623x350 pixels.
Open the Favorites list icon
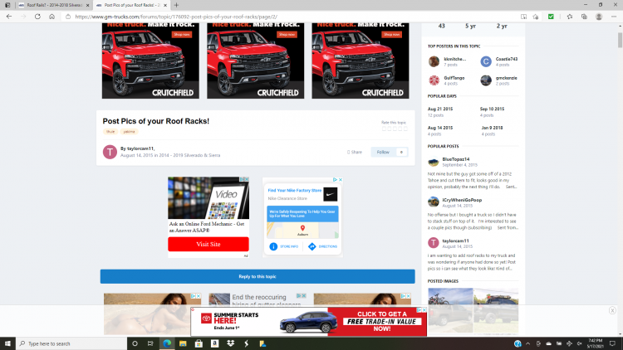[x=570, y=17]
